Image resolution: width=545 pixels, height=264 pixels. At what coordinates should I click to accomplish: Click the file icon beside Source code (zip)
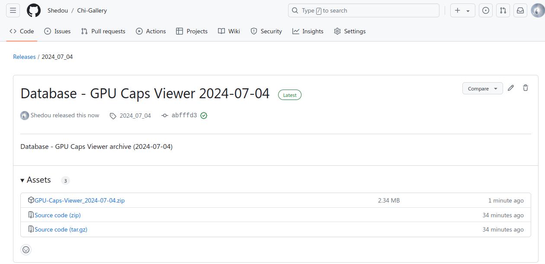click(x=31, y=215)
